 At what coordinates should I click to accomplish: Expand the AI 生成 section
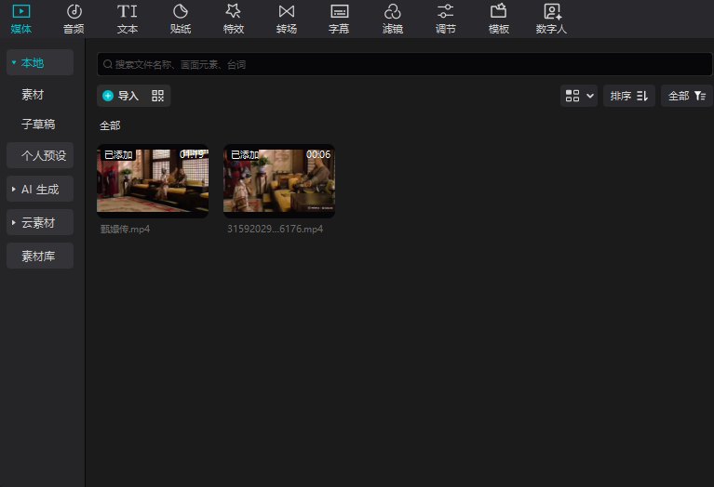coord(39,189)
